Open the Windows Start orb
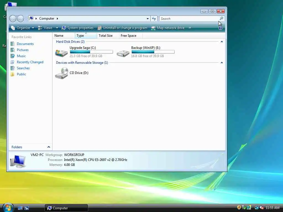Screen dimensions: 283x212 coord(8,208)
